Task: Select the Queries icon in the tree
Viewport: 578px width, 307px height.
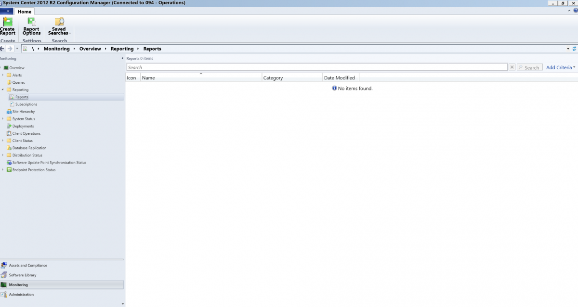Action: [x=9, y=82]
